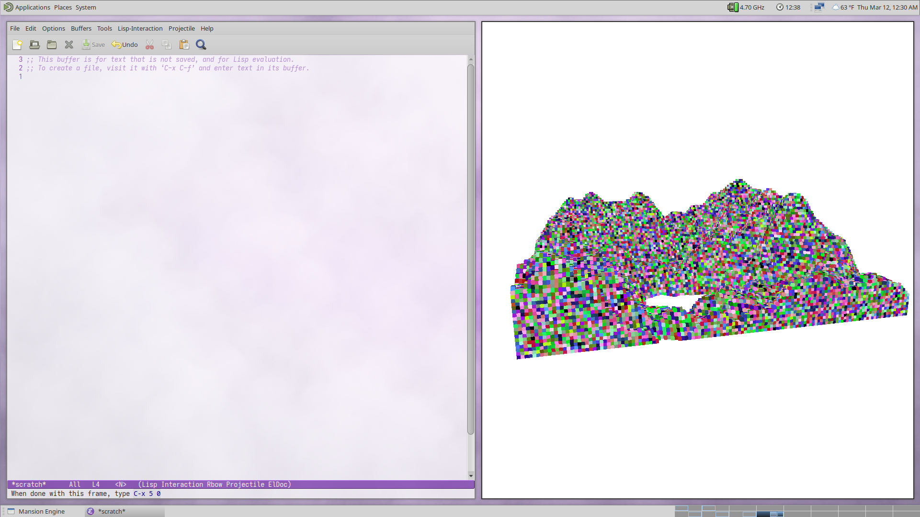The height and width of the screenshot is (517, 920).
Task: Click the *scratch* buffer name in the mode line
Action: coord(29,484)
